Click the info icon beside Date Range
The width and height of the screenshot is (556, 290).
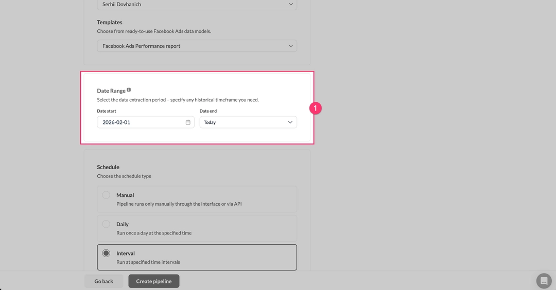pyautogui.click(x=129, y=90)
